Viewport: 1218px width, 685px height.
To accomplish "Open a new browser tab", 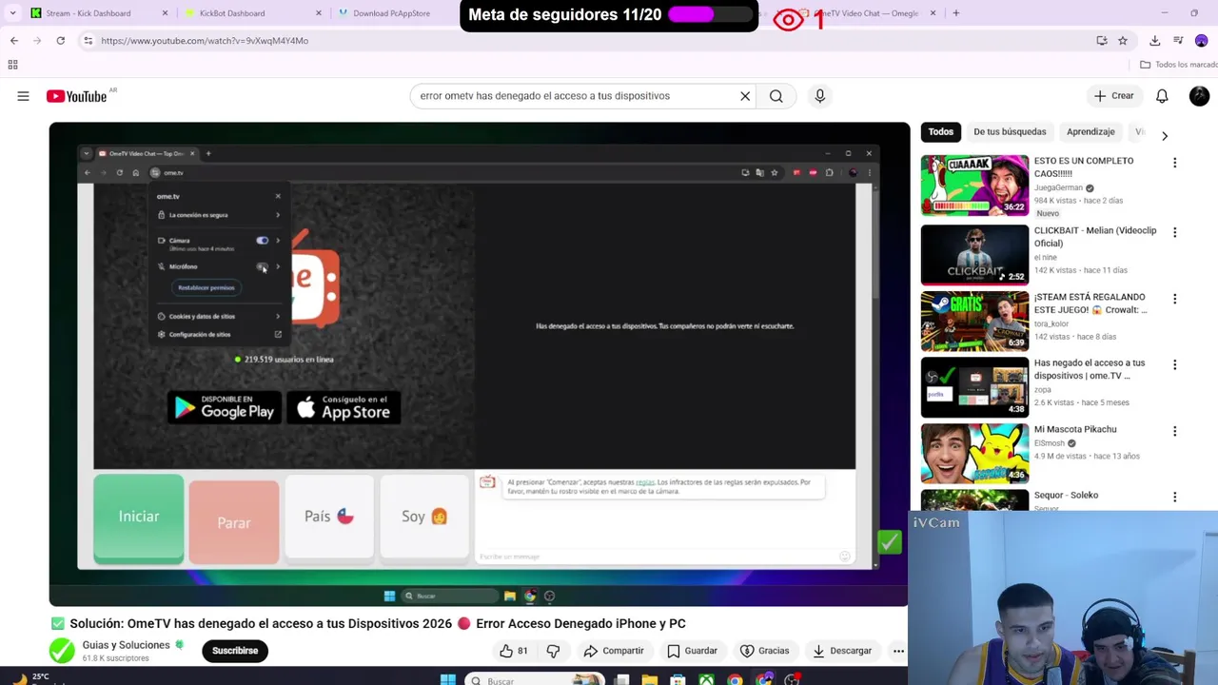I will coord(955,13).
